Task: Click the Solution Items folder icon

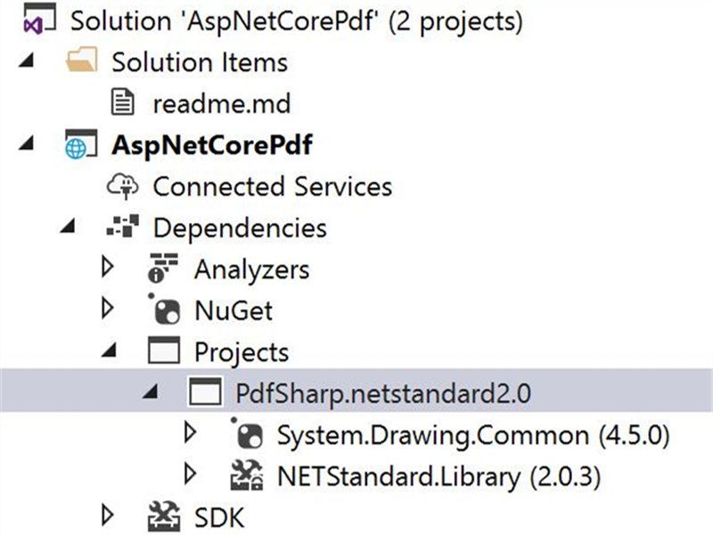Action: [x=81, y=62]
